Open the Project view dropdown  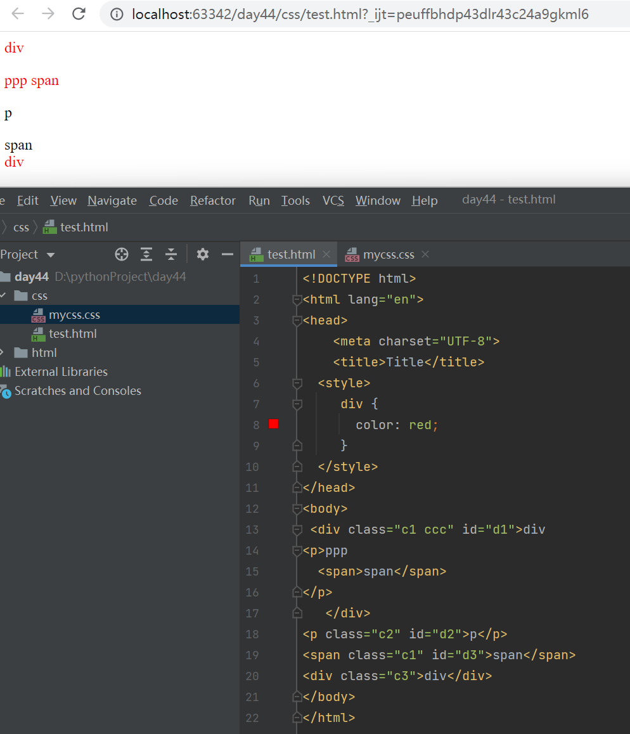coord(28,255)
